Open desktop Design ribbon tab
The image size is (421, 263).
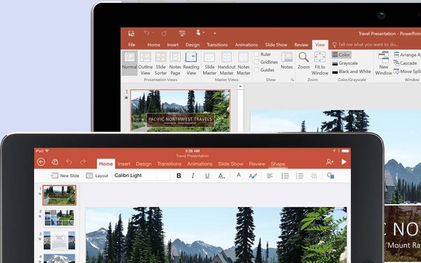pyautogui.click(x=193, y=45)
